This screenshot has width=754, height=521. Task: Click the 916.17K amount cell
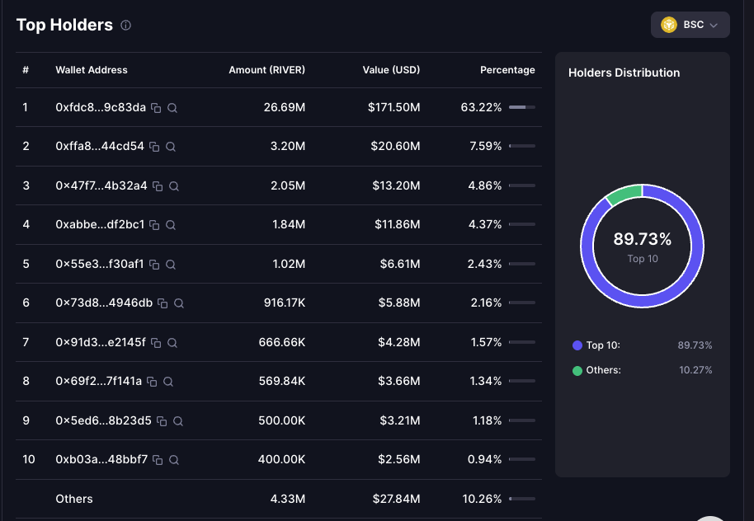tap(284, 303)
